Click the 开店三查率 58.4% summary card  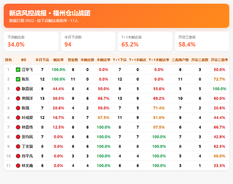click(x=202, y=41)
